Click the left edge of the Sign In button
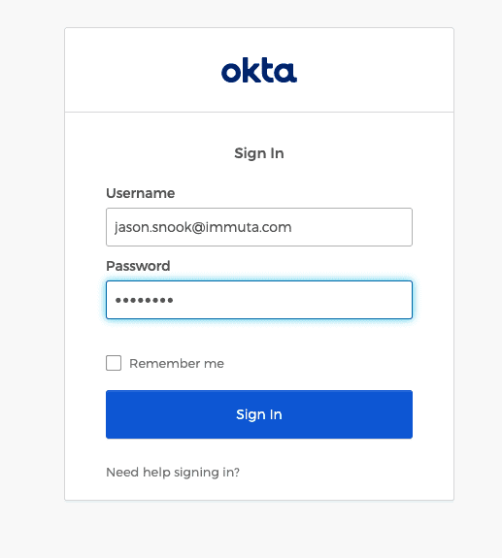 113,414
